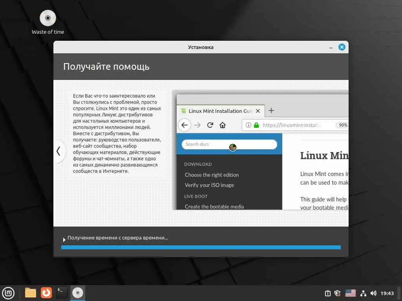Click the 'Получайте помощь' slide heading

pos(106,67)
